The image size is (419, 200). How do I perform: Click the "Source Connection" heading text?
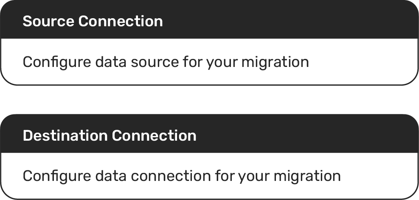(93, 21)
